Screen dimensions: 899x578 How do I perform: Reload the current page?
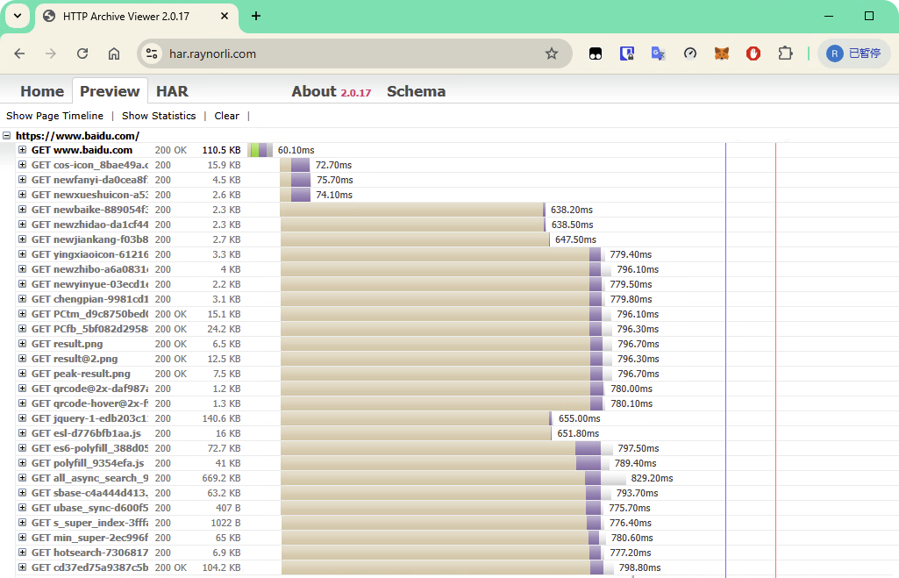[82, 54]
